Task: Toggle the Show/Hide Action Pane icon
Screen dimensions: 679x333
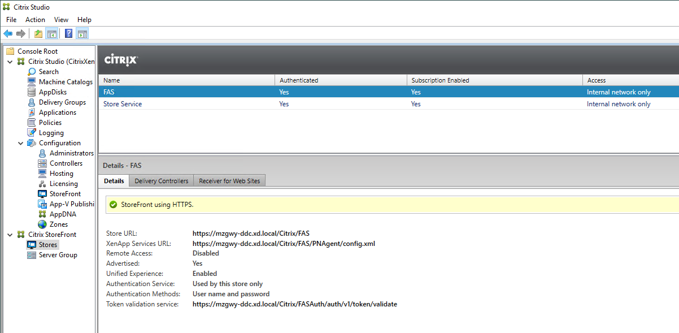Action: (x=82, y=34)
